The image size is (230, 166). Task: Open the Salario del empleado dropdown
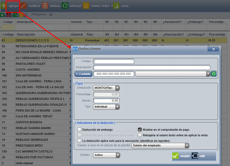pos(187,146)
